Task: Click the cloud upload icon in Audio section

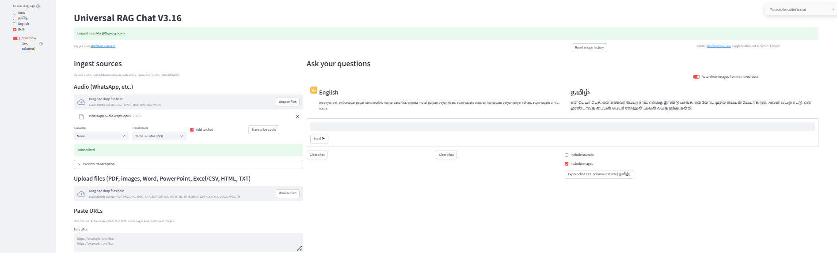Action: [x=81, y=102]
